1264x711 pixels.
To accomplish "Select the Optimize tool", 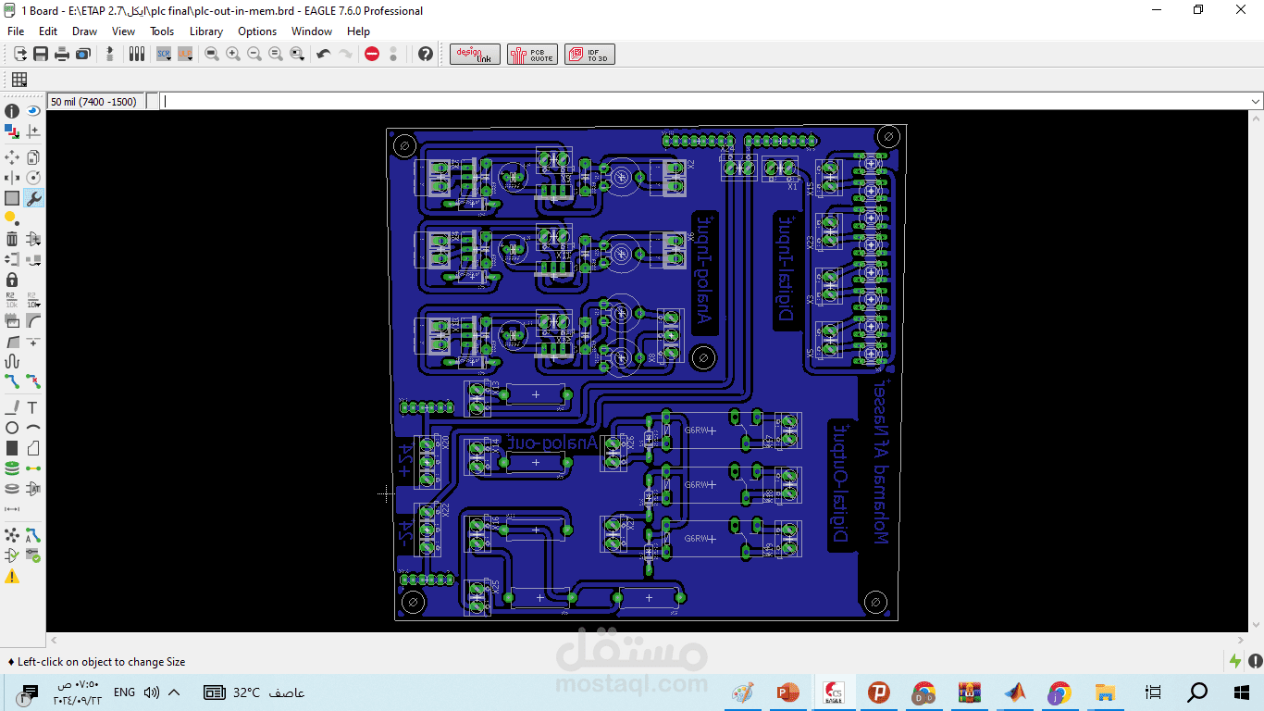I will [x=33, y=341].
